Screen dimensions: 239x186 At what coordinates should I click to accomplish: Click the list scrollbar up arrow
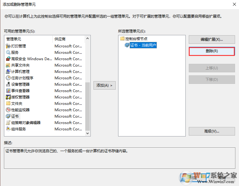[x=87, y=38]
